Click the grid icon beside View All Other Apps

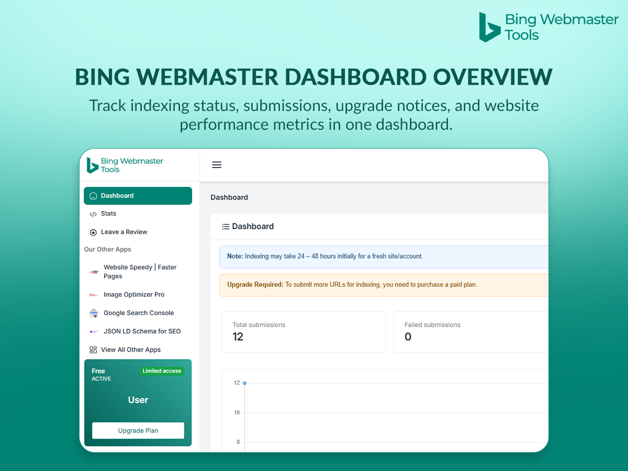tap(93, 350)
